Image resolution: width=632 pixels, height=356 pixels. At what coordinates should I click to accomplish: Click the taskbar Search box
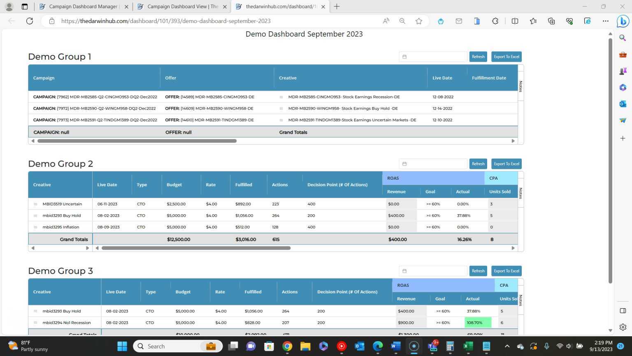[x=178, y=346]
